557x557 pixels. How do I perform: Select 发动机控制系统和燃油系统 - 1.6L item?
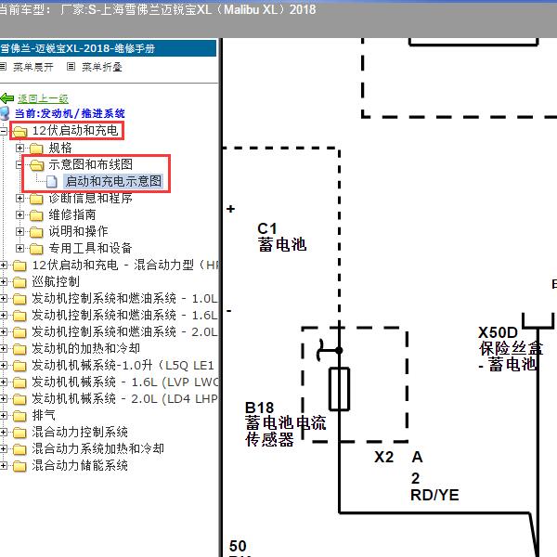point(124,315)
